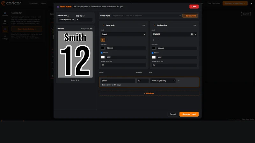Uncheck Stroke checkbox under Name style
Screen dimensions: 255x143
click(101, 53)
